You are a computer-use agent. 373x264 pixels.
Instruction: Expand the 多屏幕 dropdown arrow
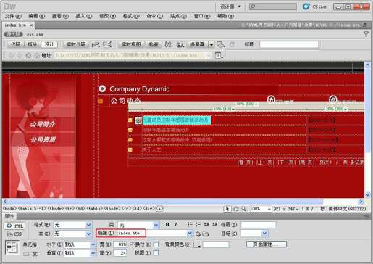coord(211,44)
